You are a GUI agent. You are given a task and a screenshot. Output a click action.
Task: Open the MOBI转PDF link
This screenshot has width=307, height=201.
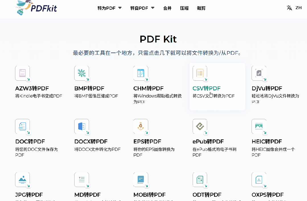pyautogui.click(x=149, y=195)
